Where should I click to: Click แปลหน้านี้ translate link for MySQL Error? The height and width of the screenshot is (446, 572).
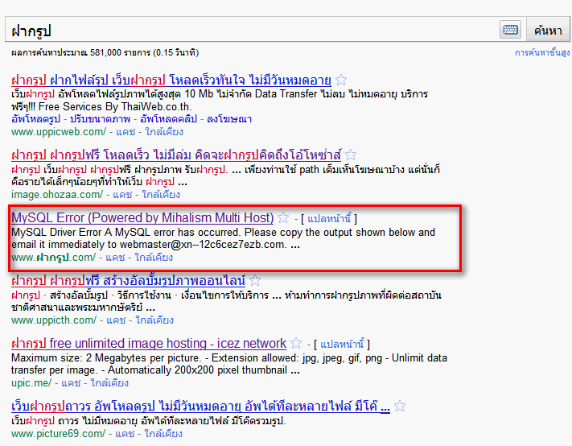pos(329,219)
